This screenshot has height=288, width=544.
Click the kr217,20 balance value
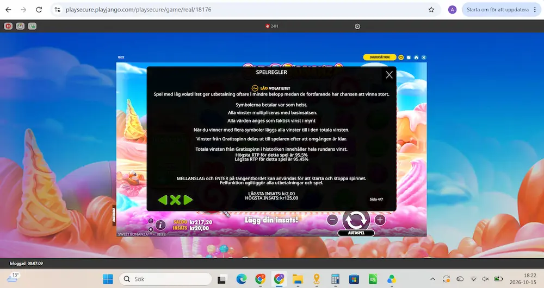(201, 222)
